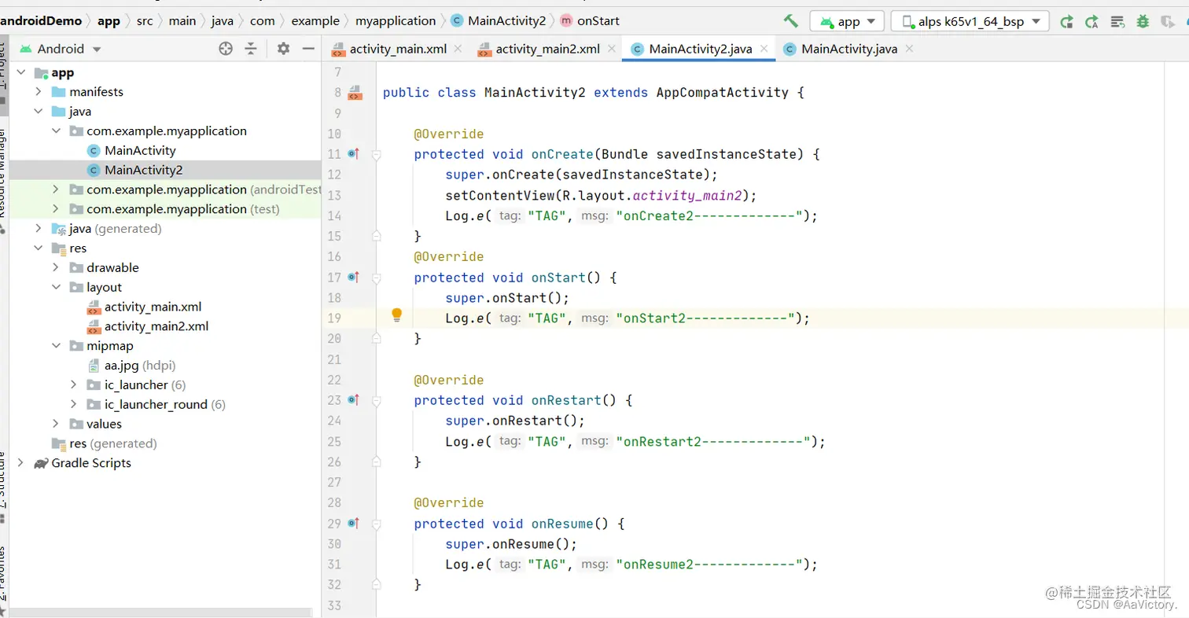Collapse the mipmap folder arrow

56,346
